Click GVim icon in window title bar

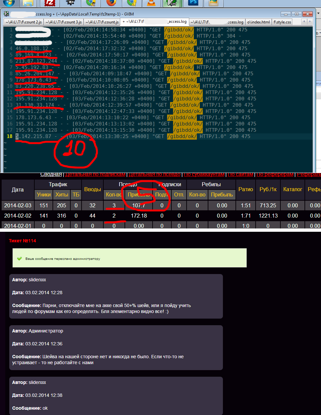pos(6,14)
